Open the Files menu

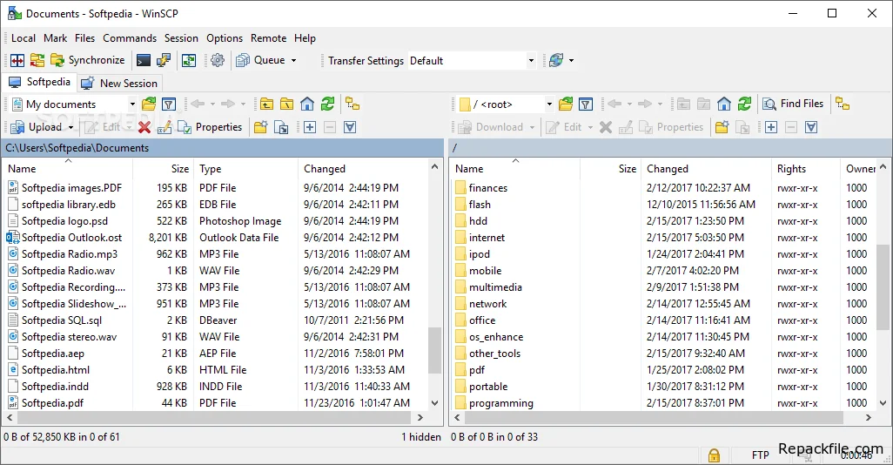84,38
